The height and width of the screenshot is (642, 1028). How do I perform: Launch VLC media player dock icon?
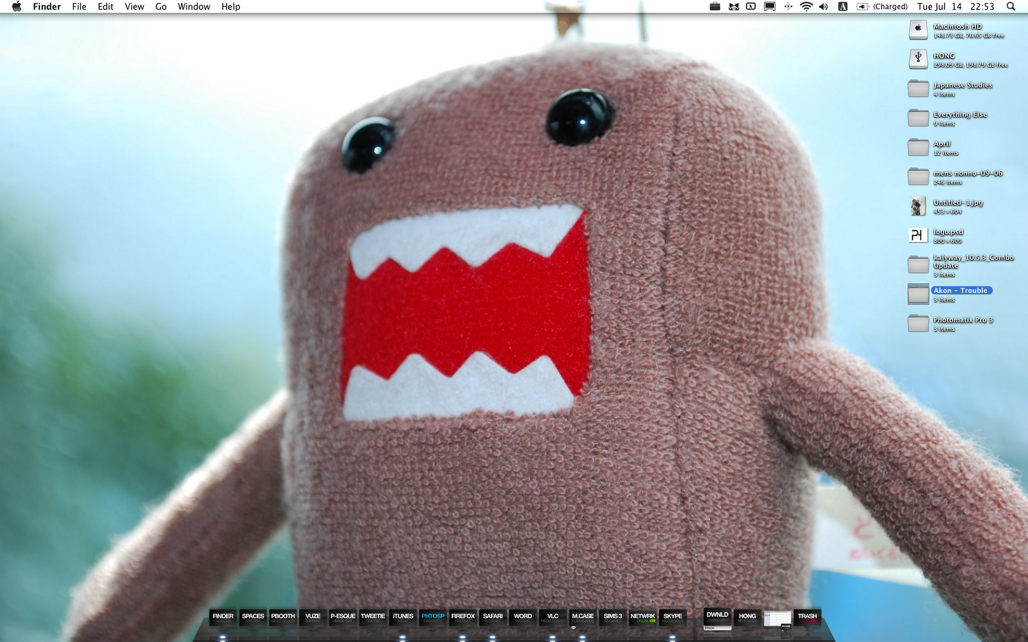[553, 618]
